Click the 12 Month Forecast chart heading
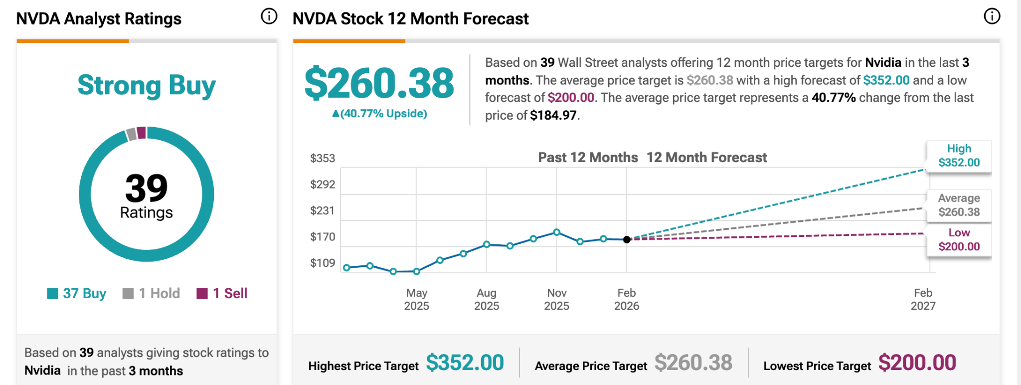The image size is (1021, 385). 706,158
